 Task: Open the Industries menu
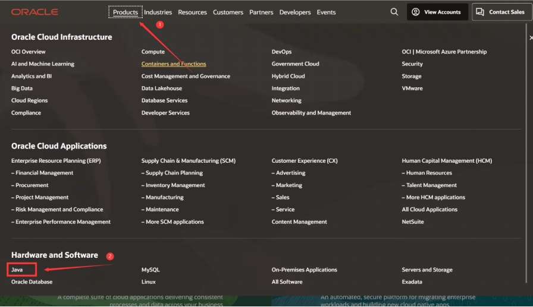158,12
